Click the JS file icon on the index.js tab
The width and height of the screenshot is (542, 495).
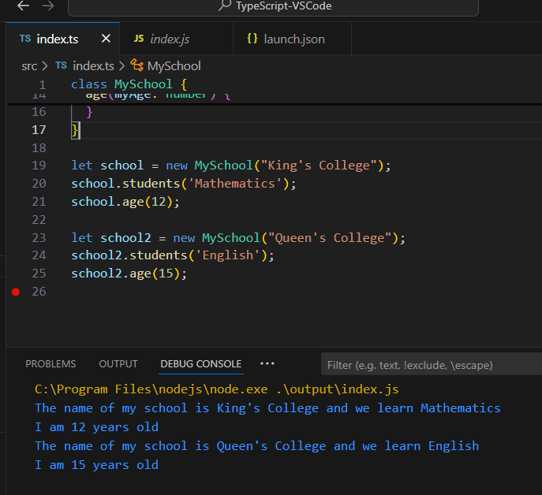139,39
